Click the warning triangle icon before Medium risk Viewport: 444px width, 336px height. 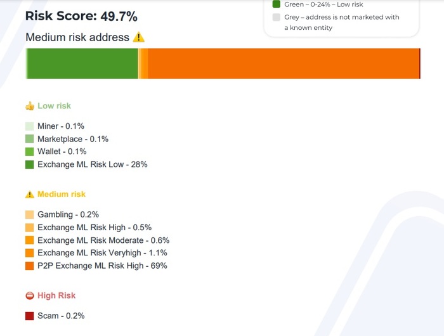tap(29, 195)
